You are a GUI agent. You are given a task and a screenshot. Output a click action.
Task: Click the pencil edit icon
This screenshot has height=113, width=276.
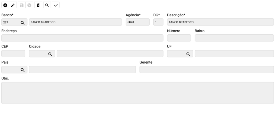click(x=13, y=5)
